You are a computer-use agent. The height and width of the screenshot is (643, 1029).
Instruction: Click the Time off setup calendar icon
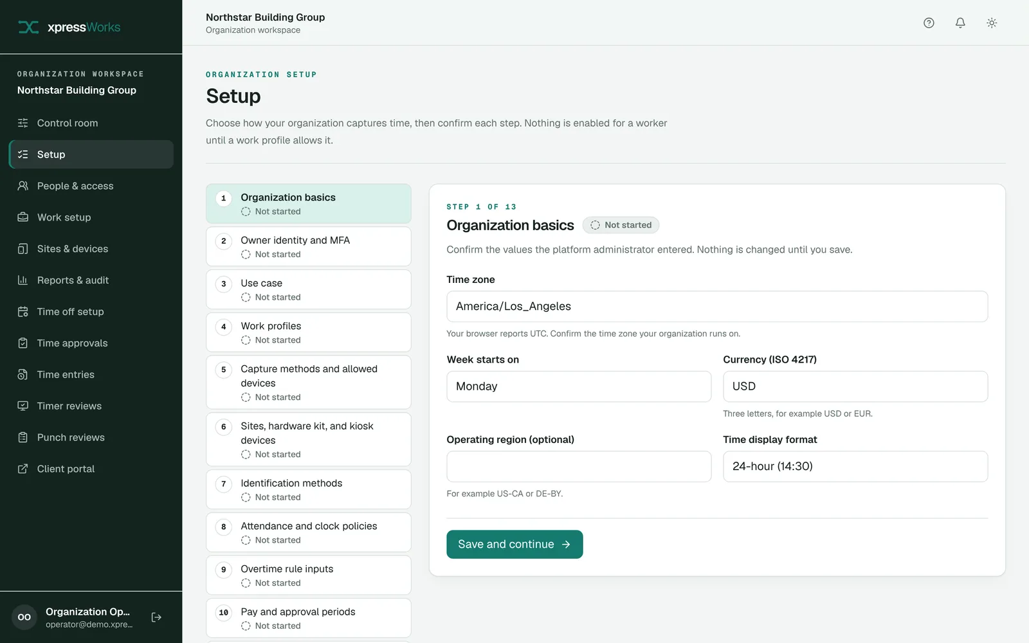[x=23, y=312]
